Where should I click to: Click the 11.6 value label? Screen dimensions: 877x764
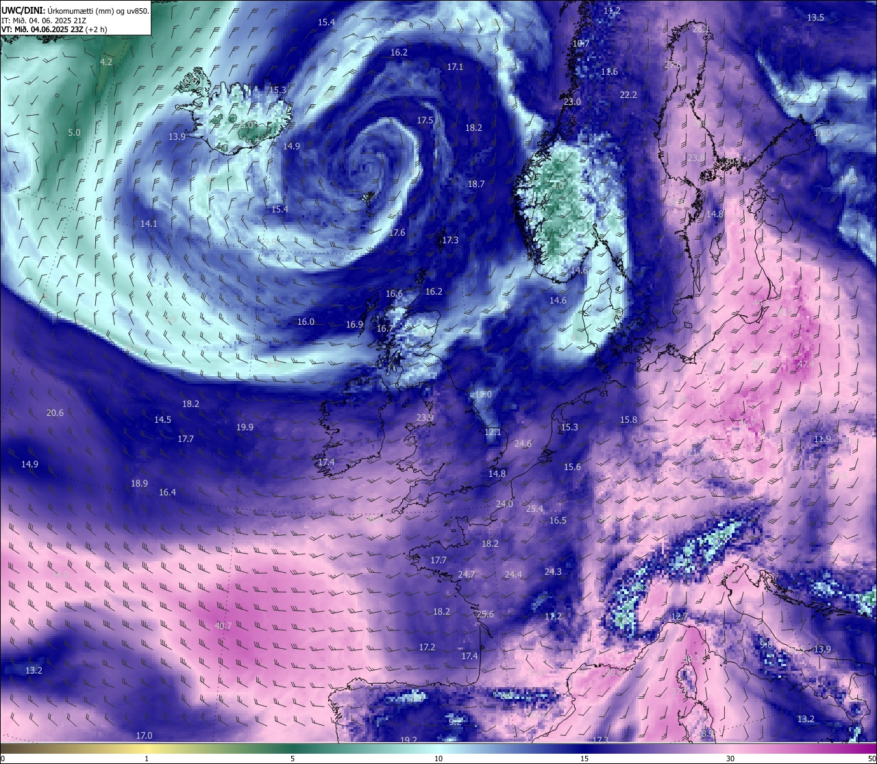tap(609, 71)
